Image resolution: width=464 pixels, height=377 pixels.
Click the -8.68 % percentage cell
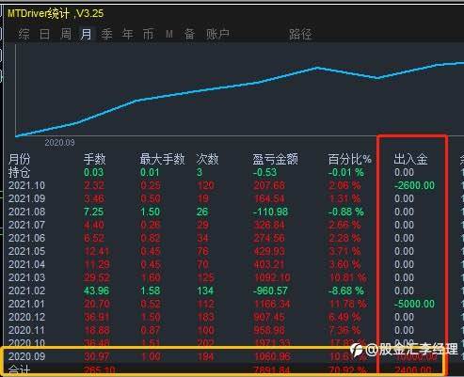coord(346,291)
